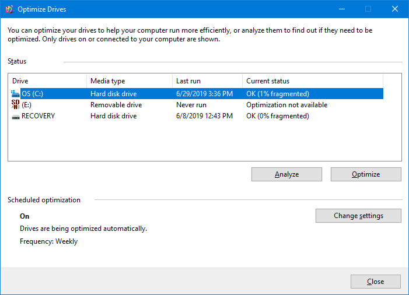Click the Media type column header

click(x=130, y=81)
